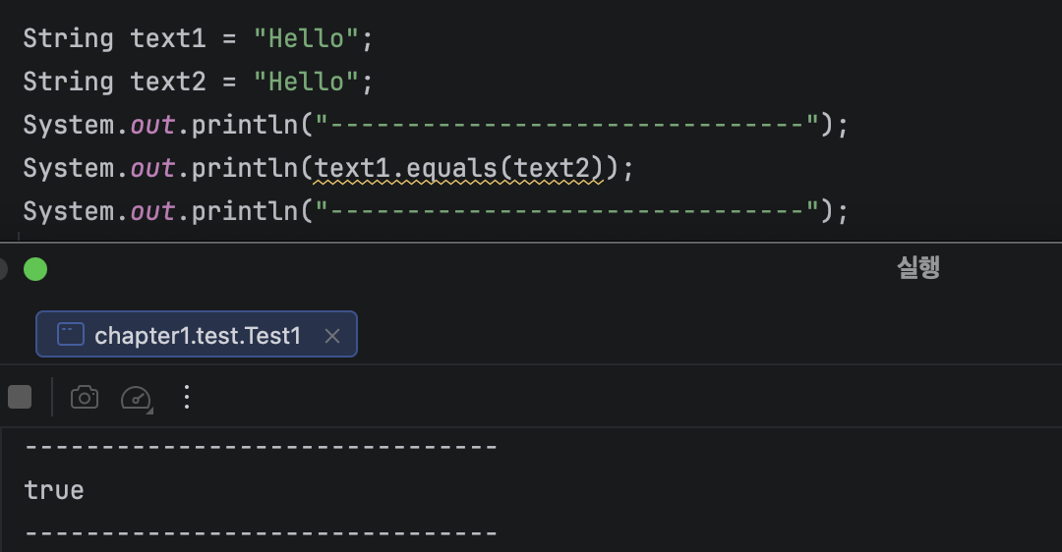Click the first dashed console output line
The image size is (1062, 552).
(261, 447)
